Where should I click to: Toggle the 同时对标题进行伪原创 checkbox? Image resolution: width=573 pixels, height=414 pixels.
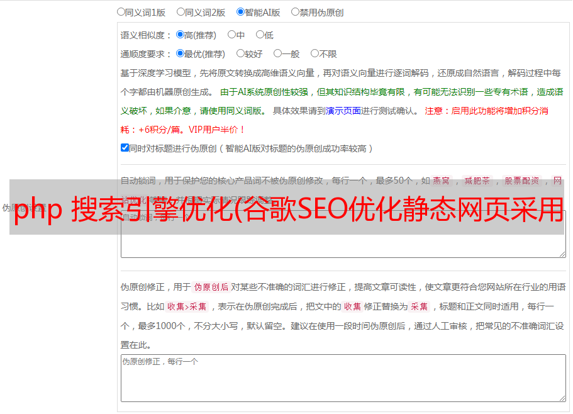point(125,148)
